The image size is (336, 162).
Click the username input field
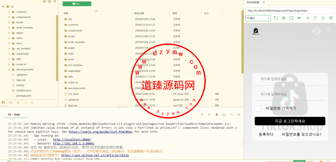coord(290,79)
